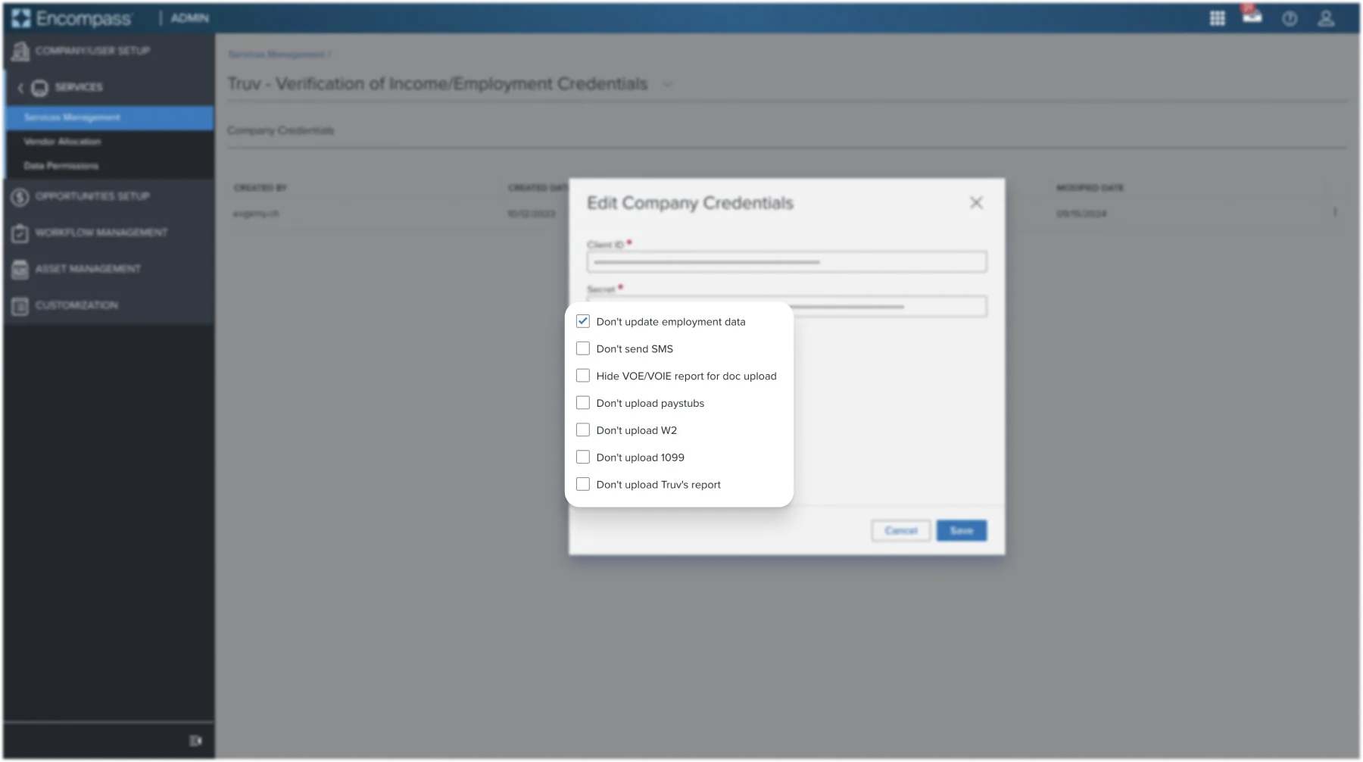Sort by the Created By column header

coord(260,188)
